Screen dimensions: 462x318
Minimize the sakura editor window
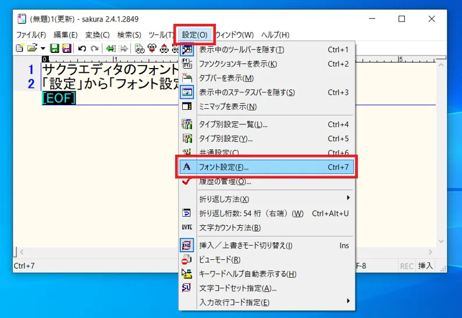point(372,19)
